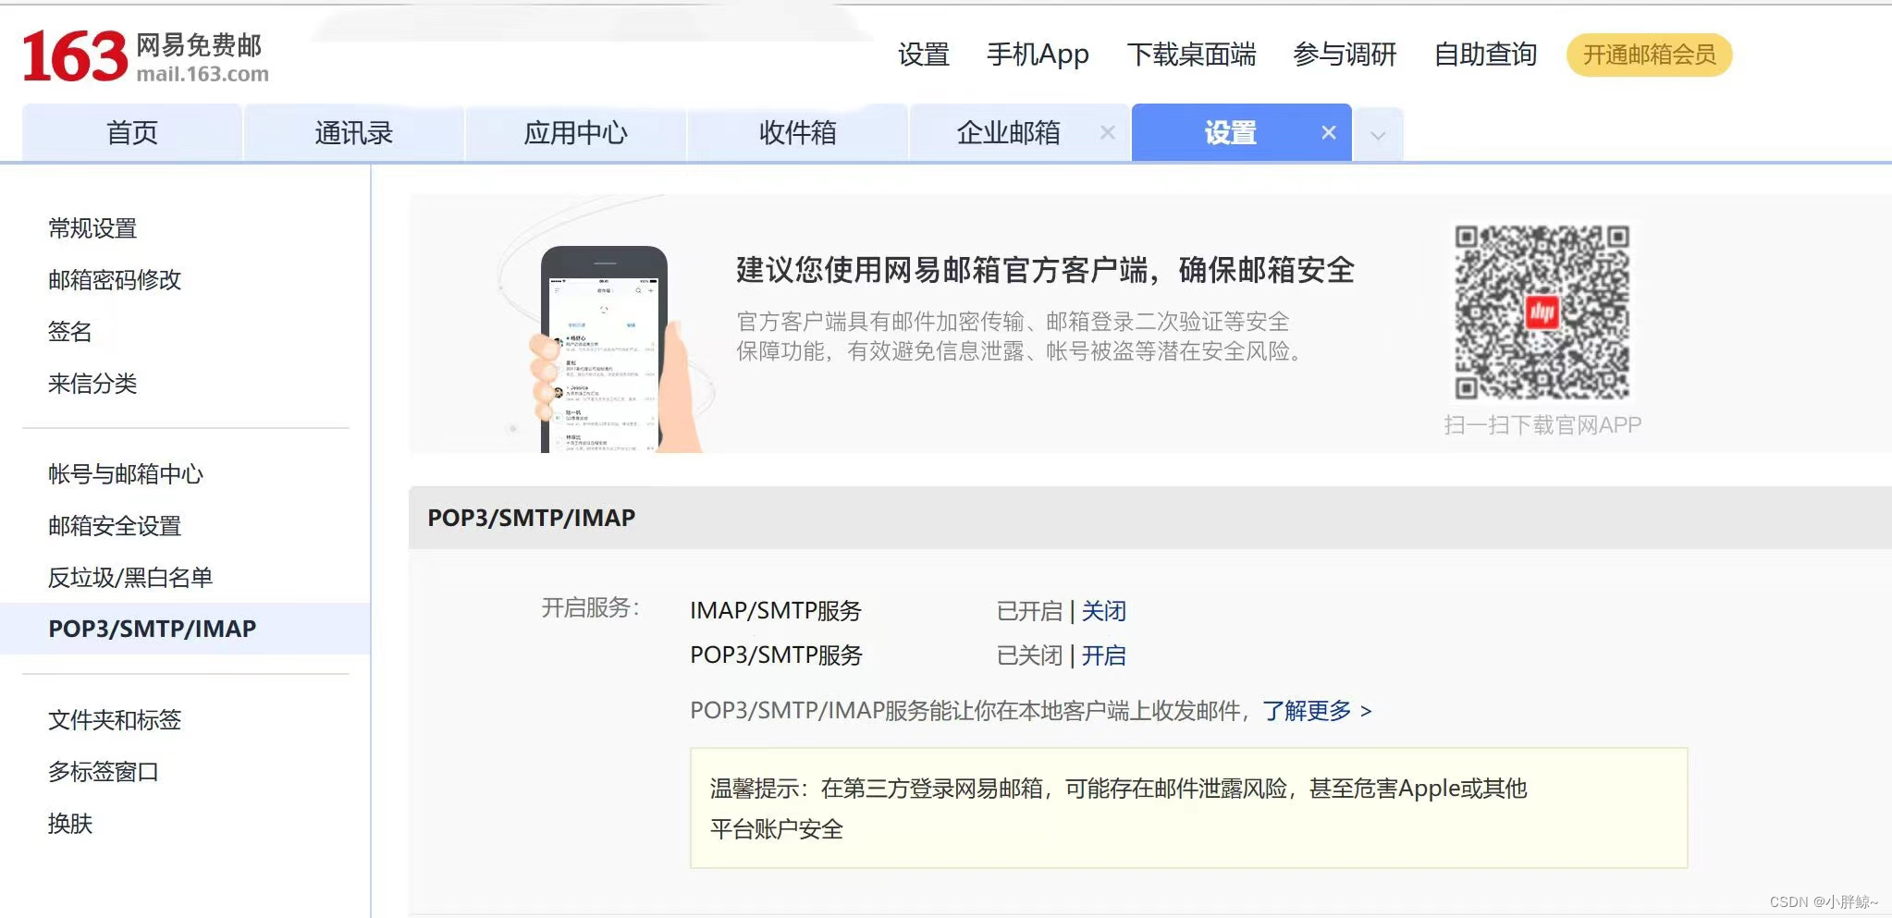
Task: Close the 企业邮箱 tab
Action: 1107,133
